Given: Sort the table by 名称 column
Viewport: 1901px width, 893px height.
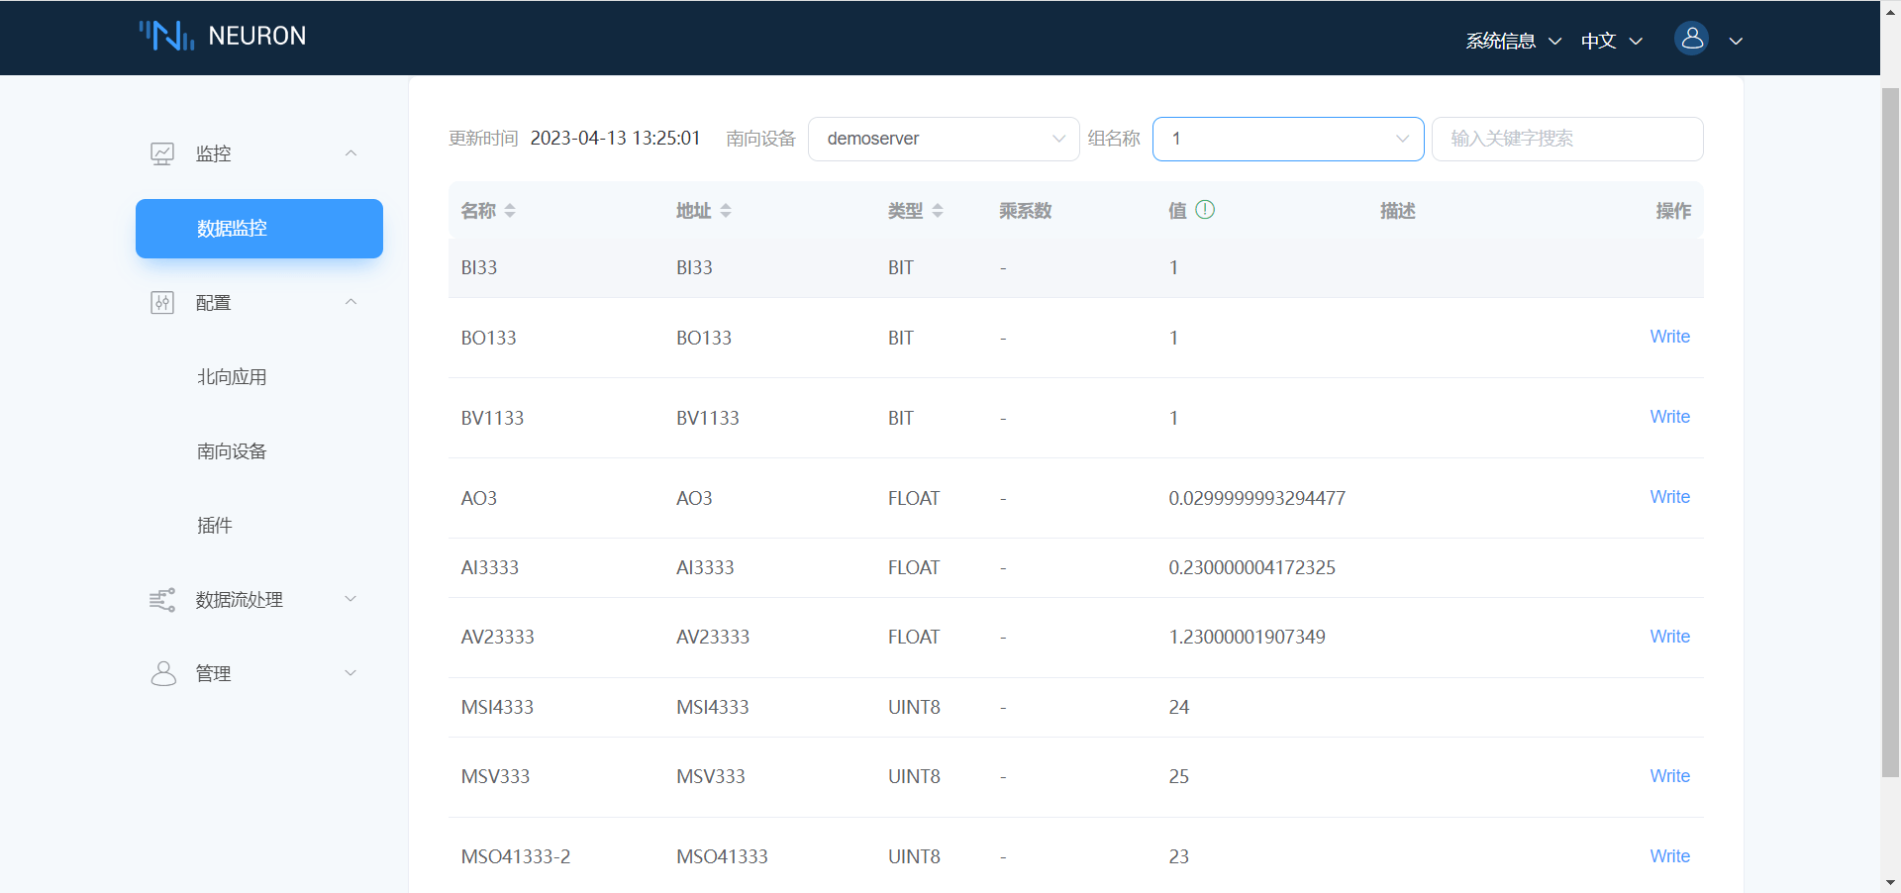Looking at the screenshot, I should (x=510, y=210).
